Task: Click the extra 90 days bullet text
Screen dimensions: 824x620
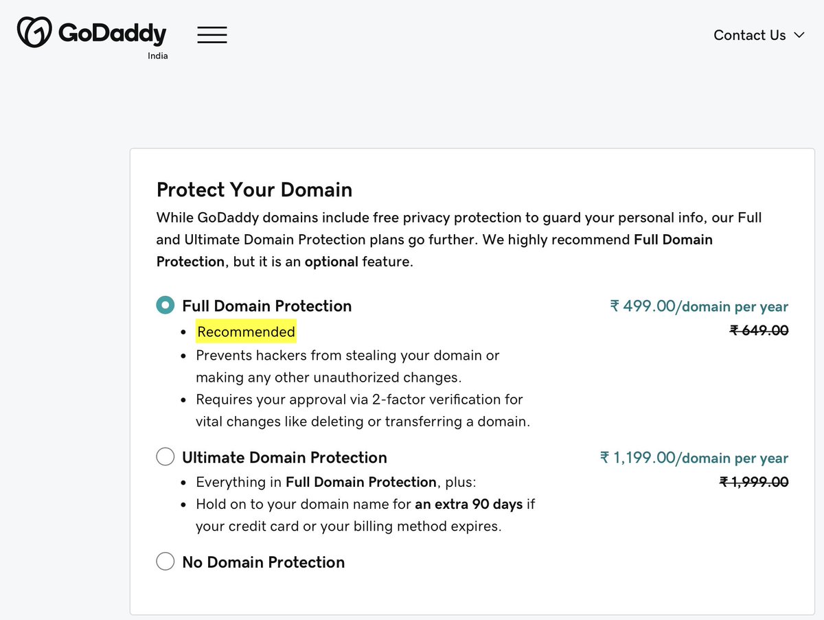Action: [x=365, y=515]
